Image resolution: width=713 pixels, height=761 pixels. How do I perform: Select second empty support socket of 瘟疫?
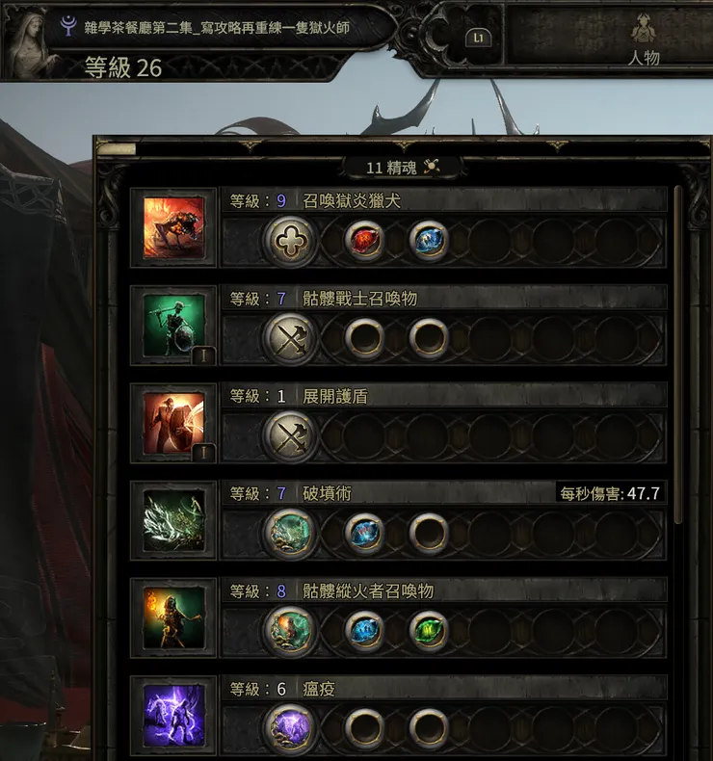428,728
